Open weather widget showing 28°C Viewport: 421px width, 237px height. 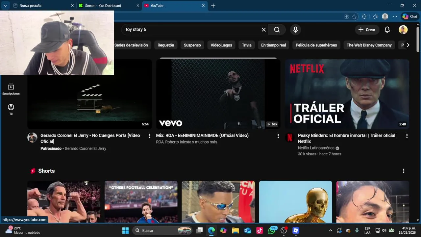click(23, 230)
